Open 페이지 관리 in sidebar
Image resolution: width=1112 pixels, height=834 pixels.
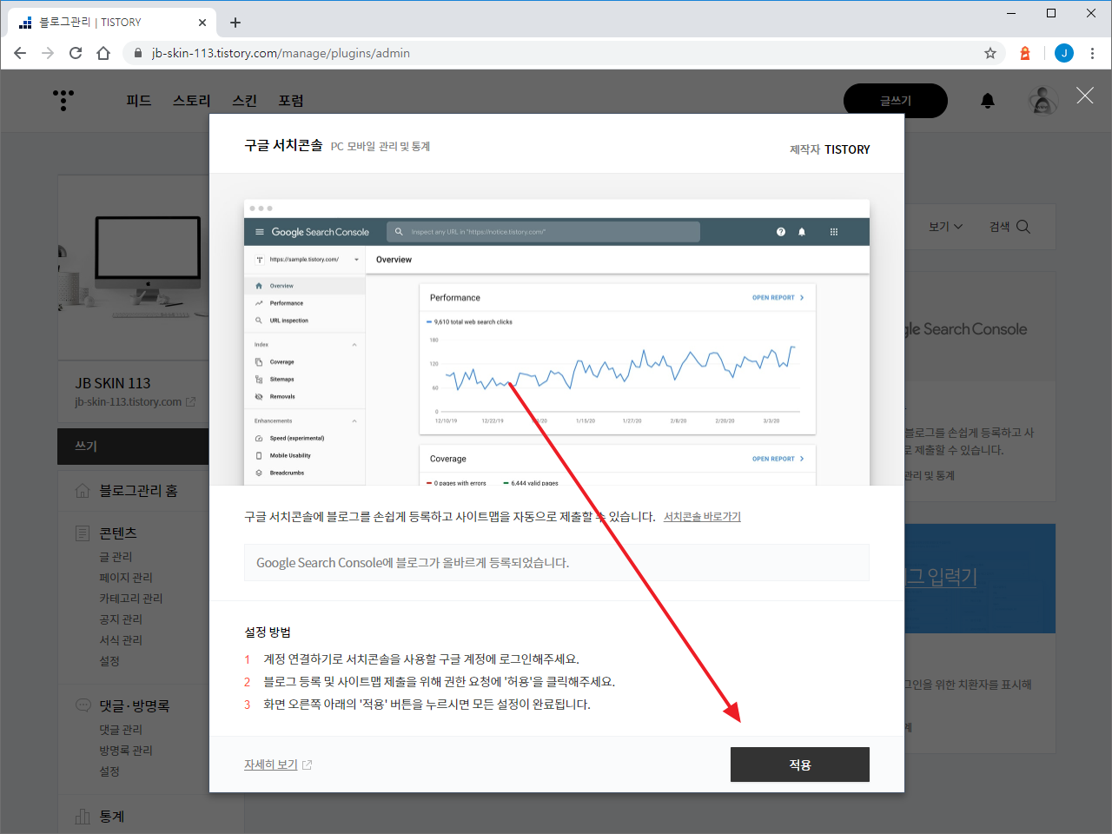126,578
